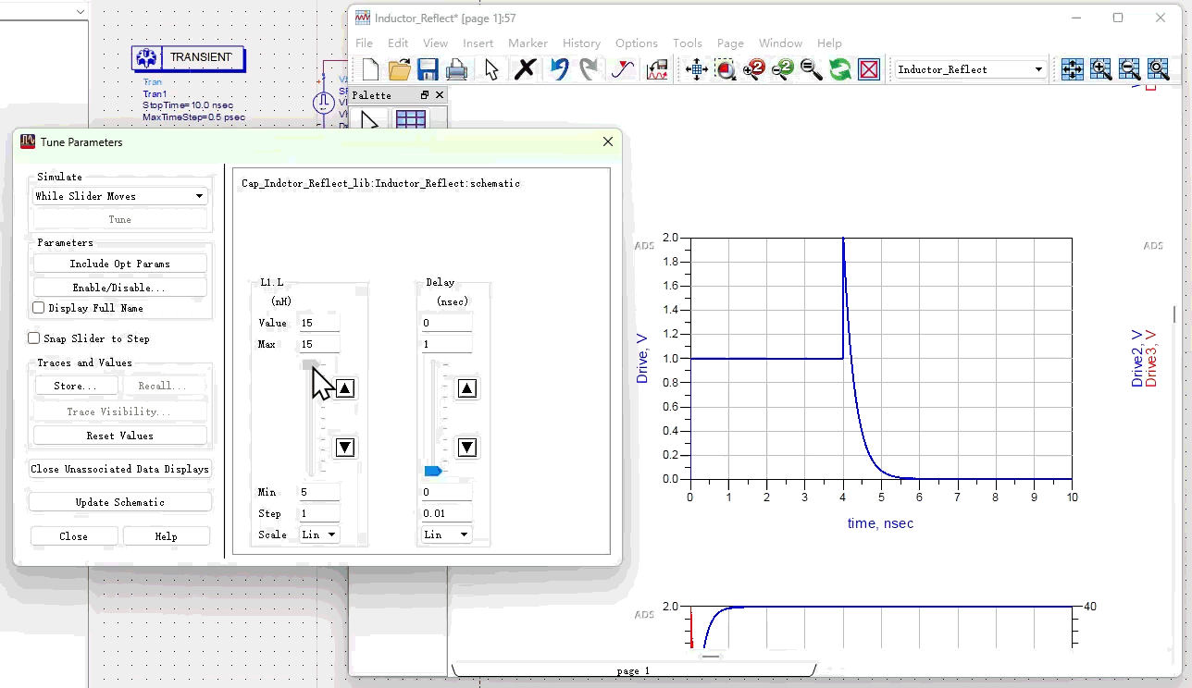Refresh data with green arrows icon
Screen dimensions: 1192x688
(840, 69)
